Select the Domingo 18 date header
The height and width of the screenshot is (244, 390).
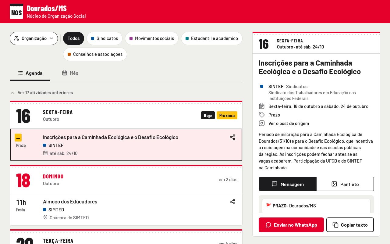pos(126,179)
